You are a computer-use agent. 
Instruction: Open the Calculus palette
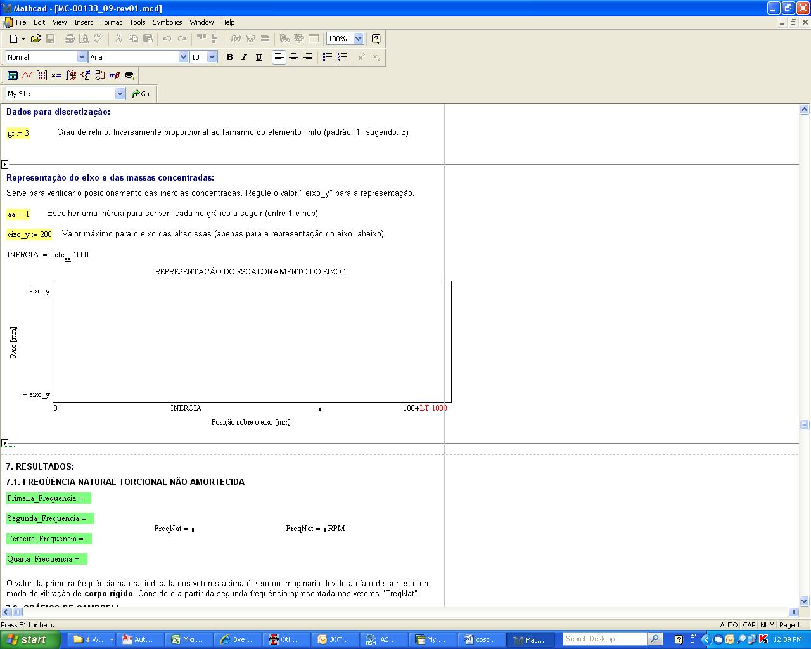point(71,75)
